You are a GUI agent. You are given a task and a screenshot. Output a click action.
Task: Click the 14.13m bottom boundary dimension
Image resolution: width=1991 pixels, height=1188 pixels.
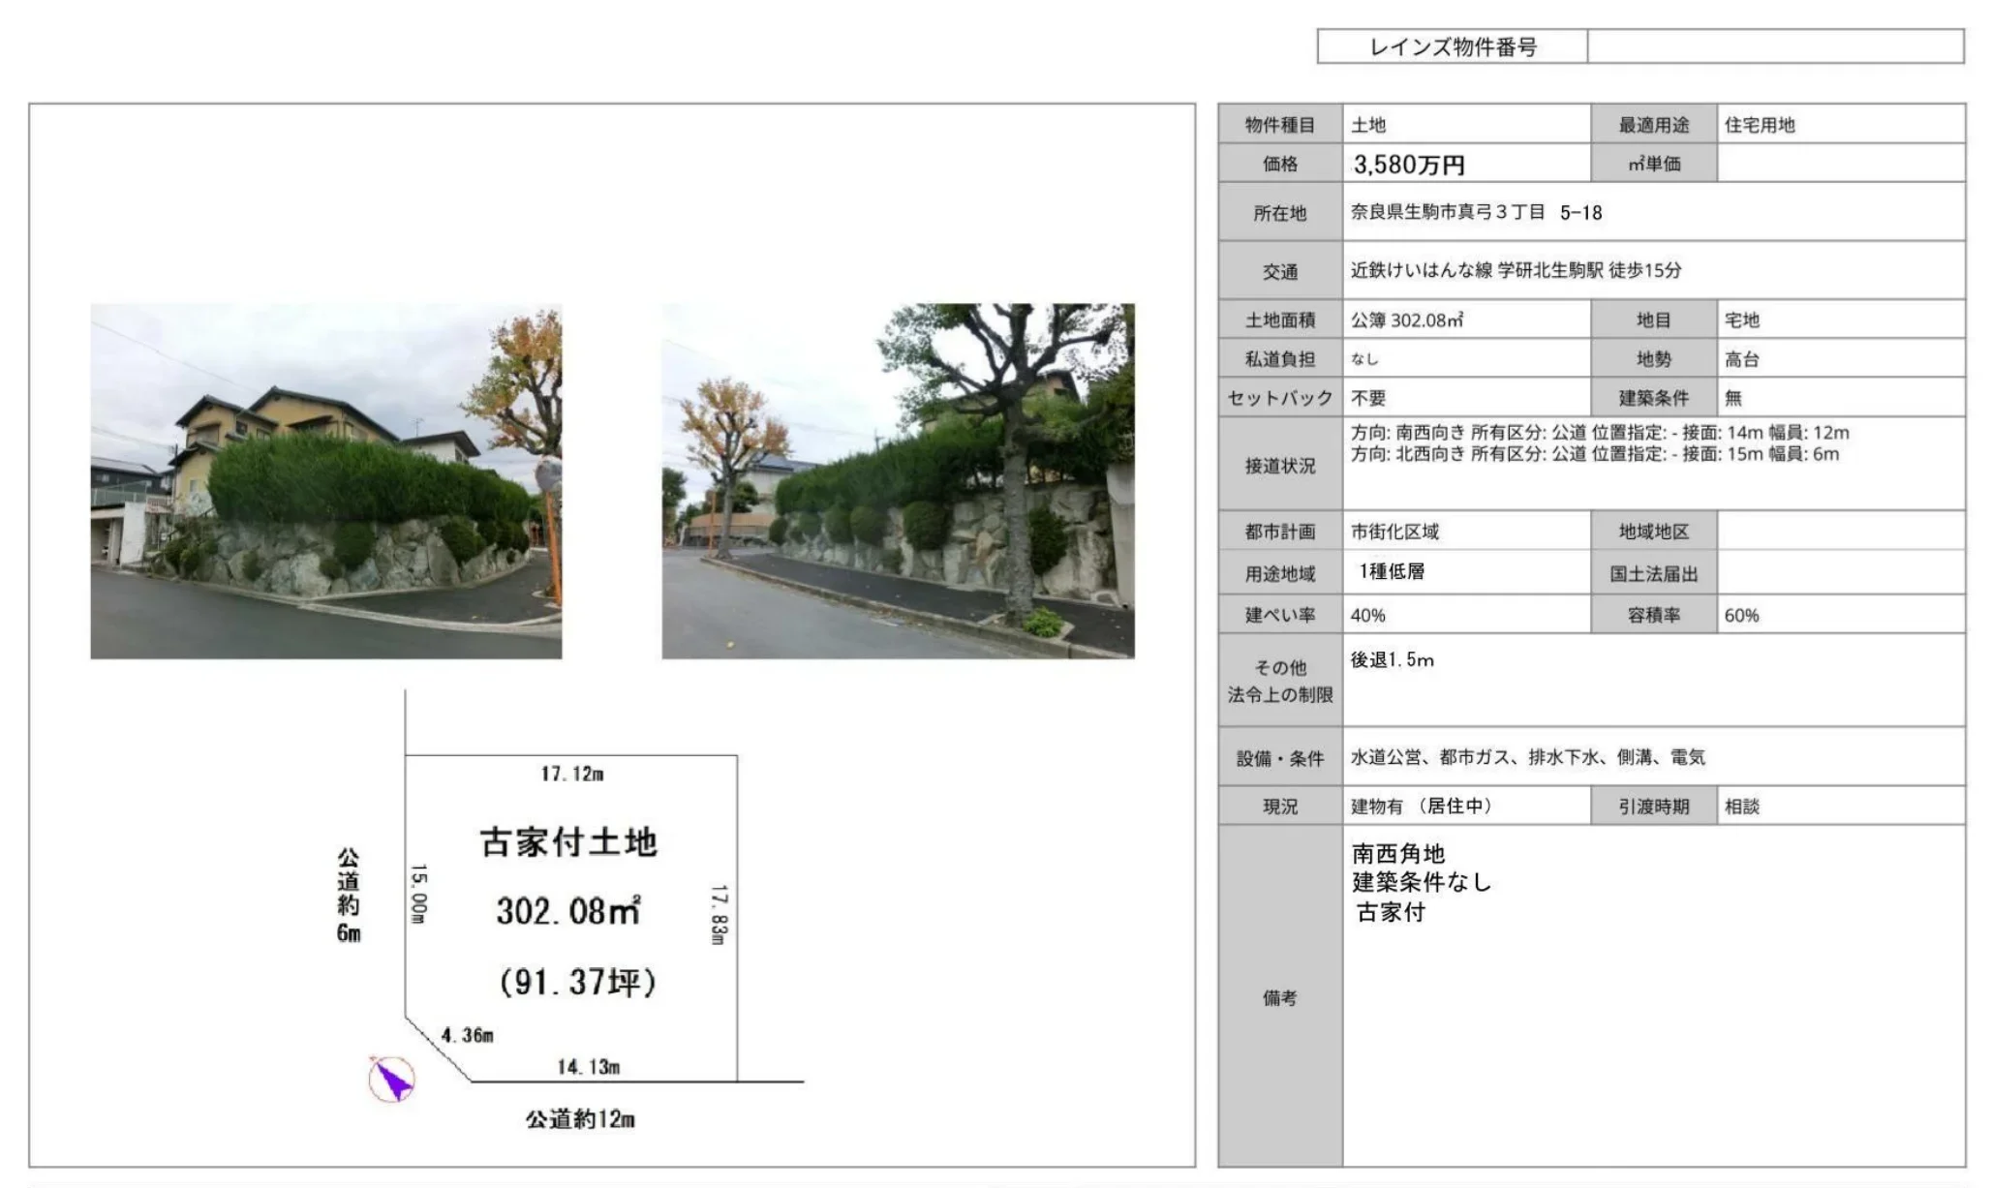[589, 1067]
